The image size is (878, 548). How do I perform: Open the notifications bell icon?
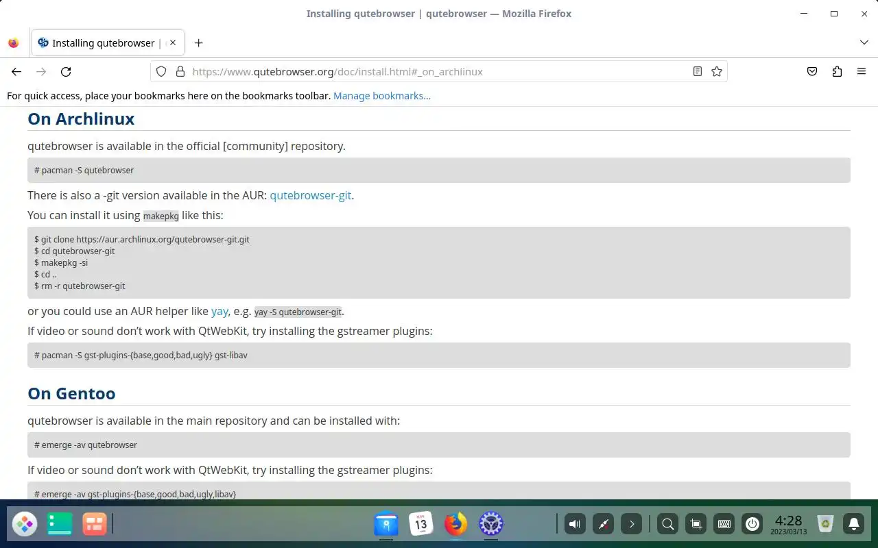[x=854, y=525]
